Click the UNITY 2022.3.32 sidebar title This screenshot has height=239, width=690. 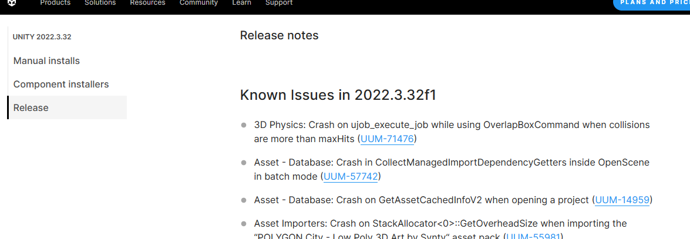[42, 37]
